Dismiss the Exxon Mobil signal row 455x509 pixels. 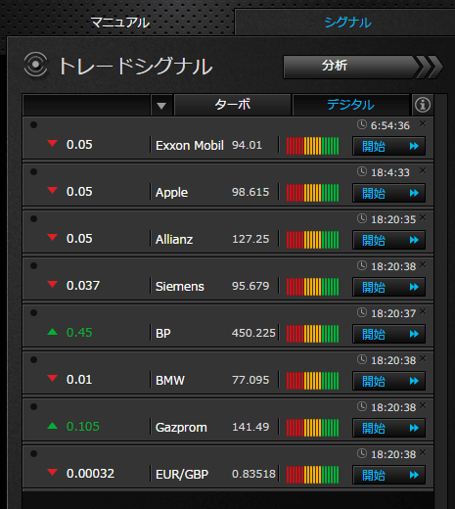(x=423, y=123)
